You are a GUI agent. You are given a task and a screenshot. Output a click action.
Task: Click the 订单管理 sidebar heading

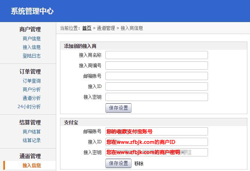click(30, 71)
